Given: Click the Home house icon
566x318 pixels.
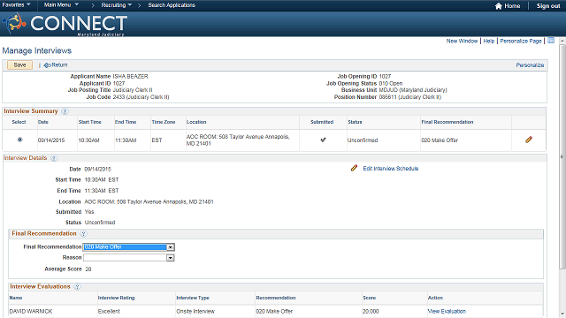Looking at the screenshot, I should click(499, 6).
